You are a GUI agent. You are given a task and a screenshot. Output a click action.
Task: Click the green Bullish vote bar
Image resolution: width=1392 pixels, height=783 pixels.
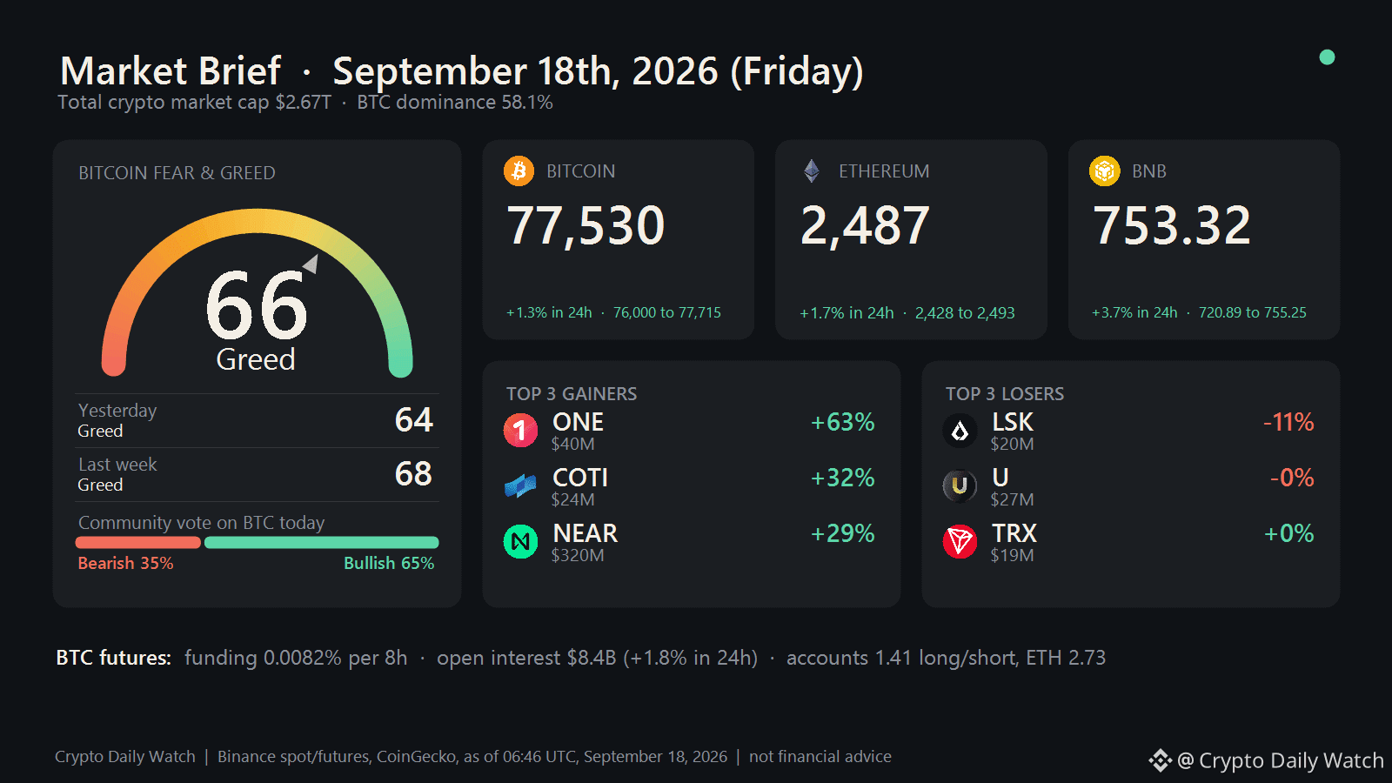[321, 542]
